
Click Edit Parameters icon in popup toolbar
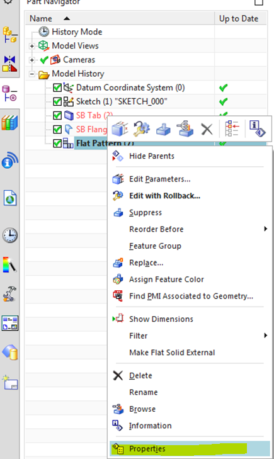tap(120, 129)
